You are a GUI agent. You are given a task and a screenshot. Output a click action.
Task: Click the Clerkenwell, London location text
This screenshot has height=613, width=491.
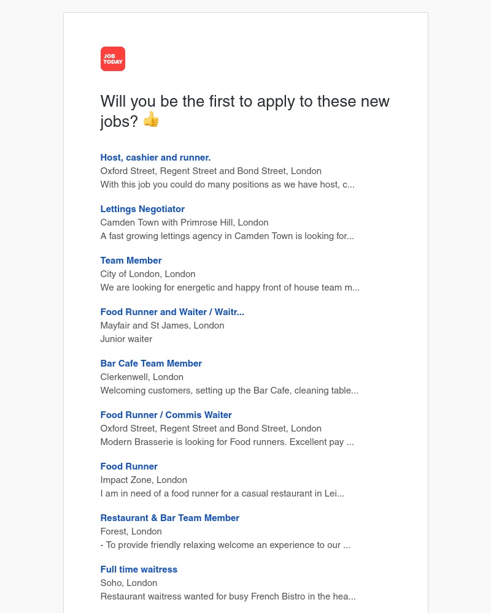click(142, 377)
